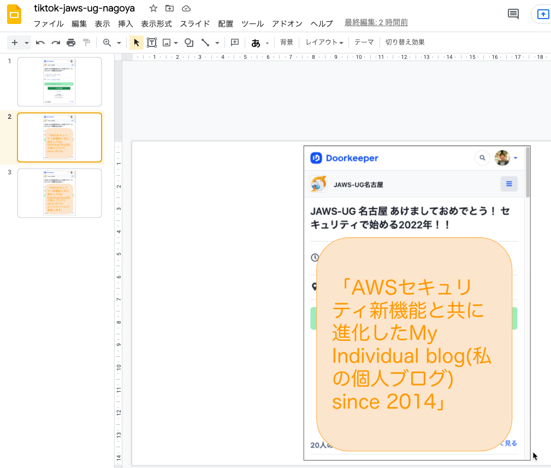Image resolution: width=551 pixels, height=468 pixels.
Task: Redo the last action
Action: [56, 43]
